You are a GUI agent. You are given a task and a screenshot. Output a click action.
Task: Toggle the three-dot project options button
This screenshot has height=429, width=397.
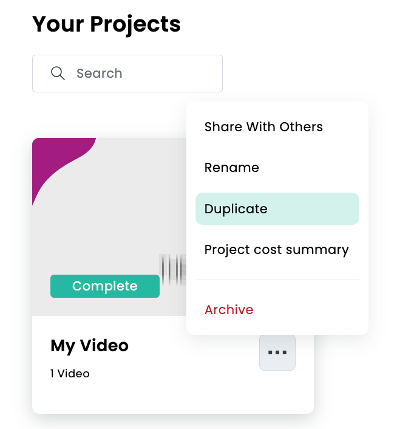click(277, 352)
